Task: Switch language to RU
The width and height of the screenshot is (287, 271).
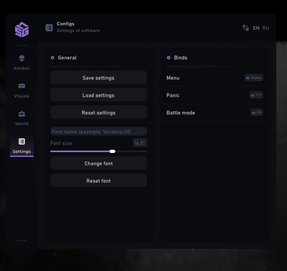Action: [x=266, y=28]
